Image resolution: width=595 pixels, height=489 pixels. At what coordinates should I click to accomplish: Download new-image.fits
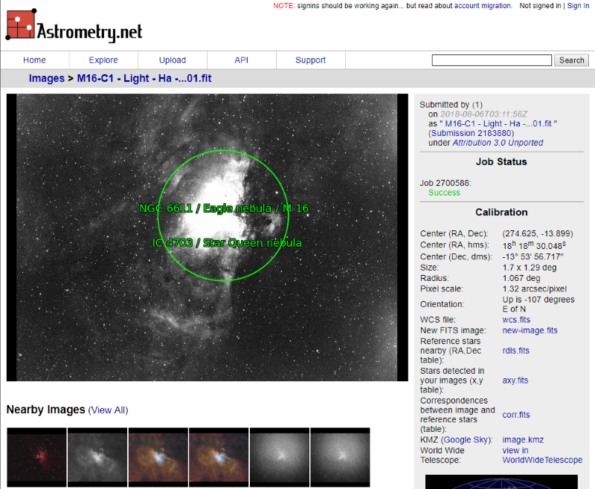click(x=530, y=331)
